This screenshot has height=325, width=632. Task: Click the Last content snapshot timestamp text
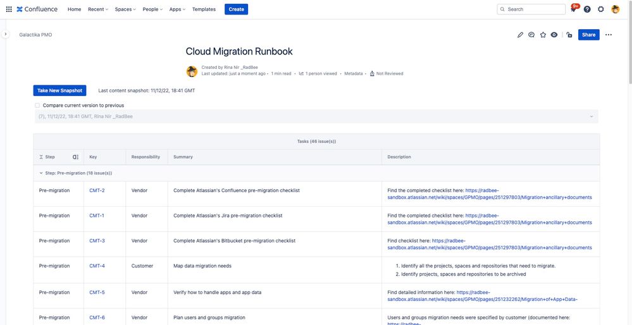pos(147,90)
